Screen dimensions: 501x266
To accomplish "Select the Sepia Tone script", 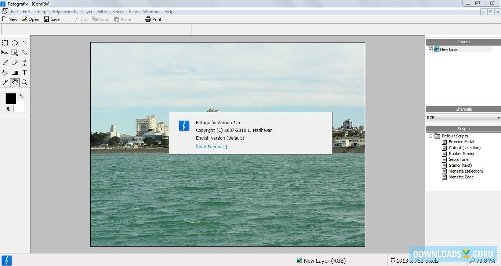I will [458, 159].
